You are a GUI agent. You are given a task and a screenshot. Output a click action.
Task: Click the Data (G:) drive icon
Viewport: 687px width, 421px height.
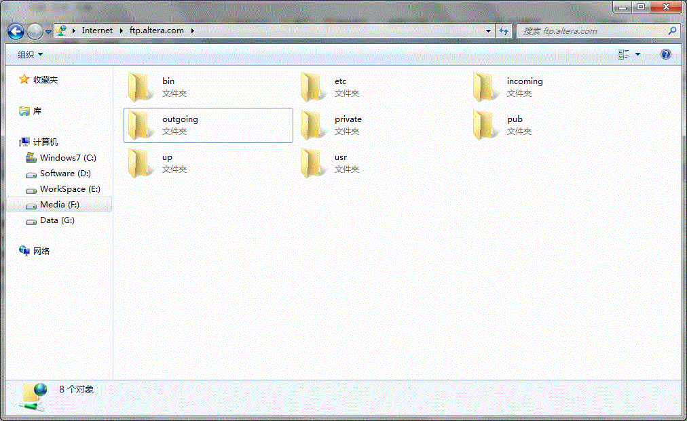(x=31, y=222)
